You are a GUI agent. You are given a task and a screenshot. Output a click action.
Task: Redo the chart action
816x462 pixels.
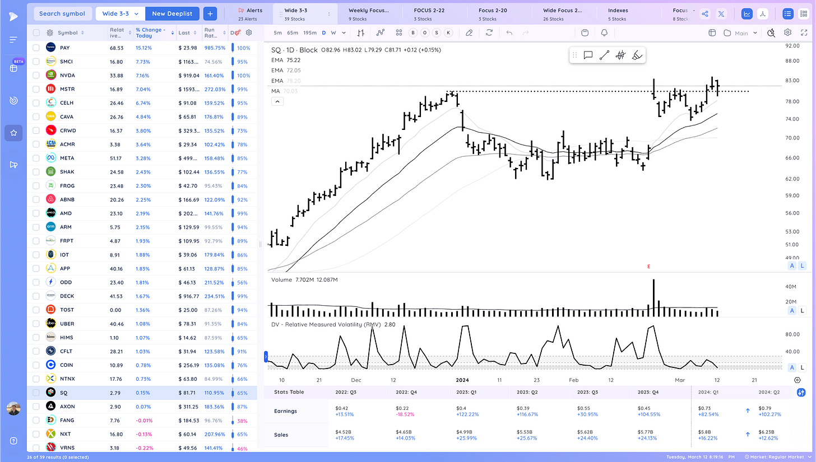(526, 33)
